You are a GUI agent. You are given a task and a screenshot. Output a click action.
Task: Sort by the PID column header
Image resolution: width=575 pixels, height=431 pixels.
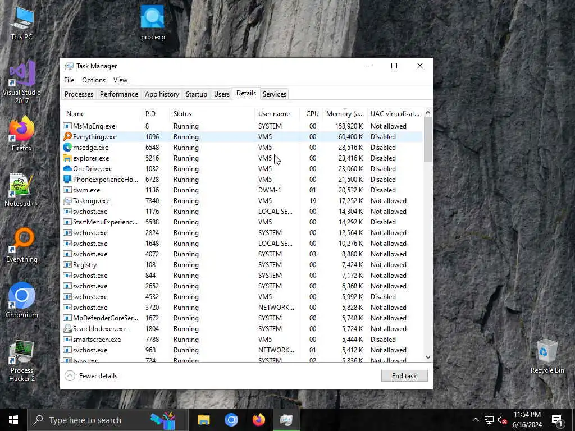(x=156, y=114)
